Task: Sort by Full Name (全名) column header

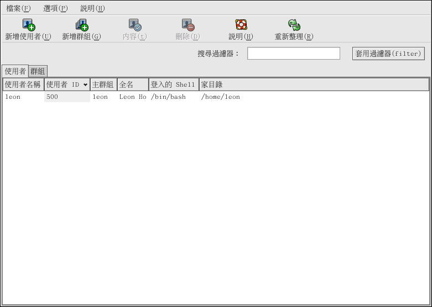Action: click(x=133, y=84)
